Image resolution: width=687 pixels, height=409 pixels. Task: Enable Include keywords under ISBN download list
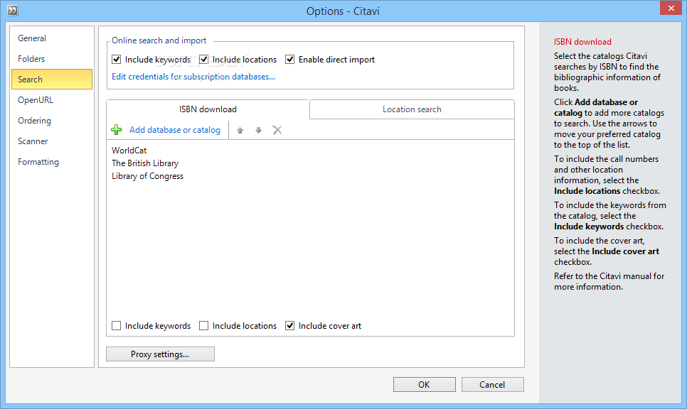(x=116, y=326)
